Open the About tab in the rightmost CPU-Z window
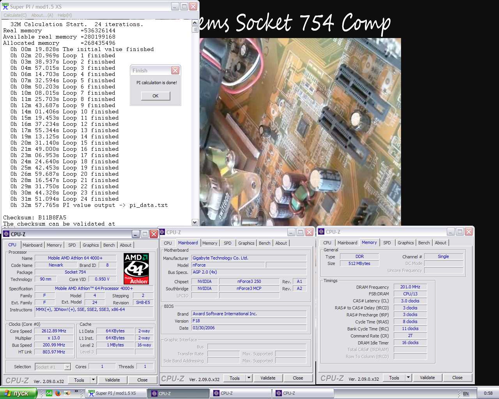This screenshot has height=399, width=499. point(441,243)
